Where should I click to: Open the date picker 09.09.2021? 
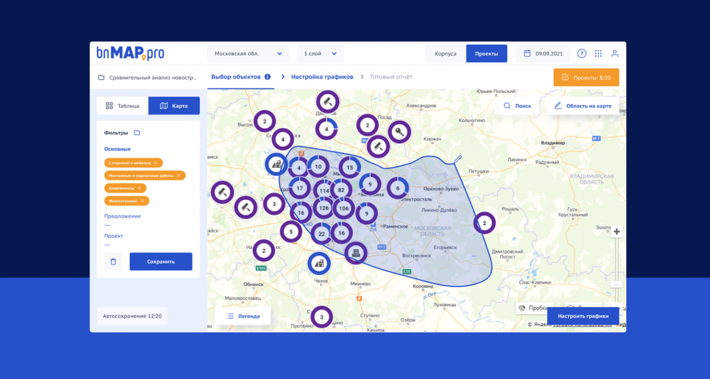543,53
